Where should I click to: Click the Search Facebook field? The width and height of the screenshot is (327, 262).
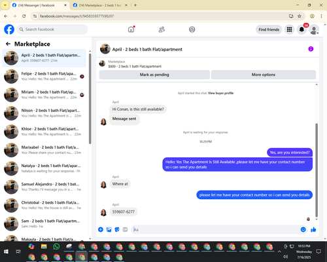(52, 29)
